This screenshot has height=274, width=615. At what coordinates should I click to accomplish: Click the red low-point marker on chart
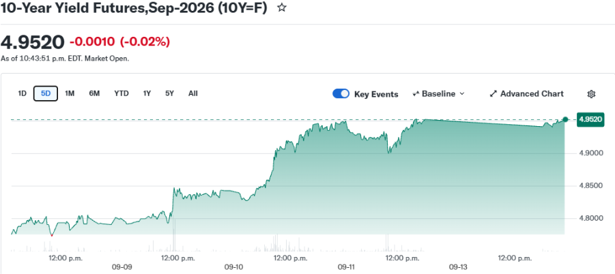[x=52, y=235]
